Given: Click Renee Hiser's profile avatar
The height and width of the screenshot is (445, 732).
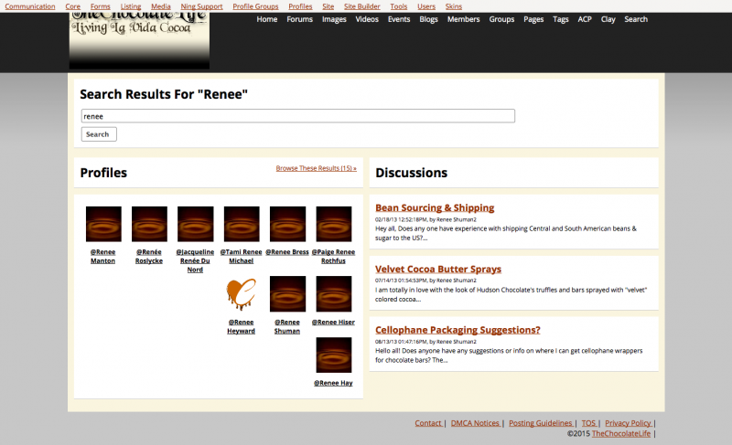Looking at the screenshot, I should (334, 294).
